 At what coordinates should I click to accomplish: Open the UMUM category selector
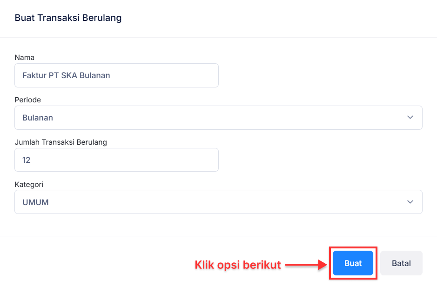[186, 202]
